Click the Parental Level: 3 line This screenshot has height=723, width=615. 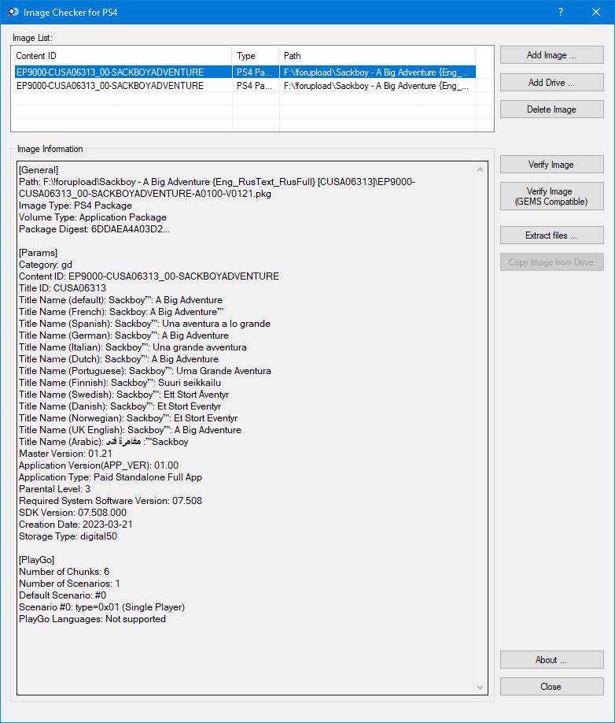tap(55, 489)
